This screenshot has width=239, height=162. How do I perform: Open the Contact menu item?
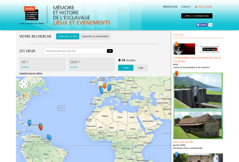pos(186,7)
